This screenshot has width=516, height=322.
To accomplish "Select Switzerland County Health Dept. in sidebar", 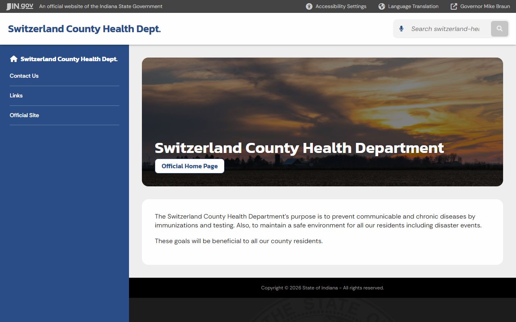I will pyautogui.click(x=69, y=59).
